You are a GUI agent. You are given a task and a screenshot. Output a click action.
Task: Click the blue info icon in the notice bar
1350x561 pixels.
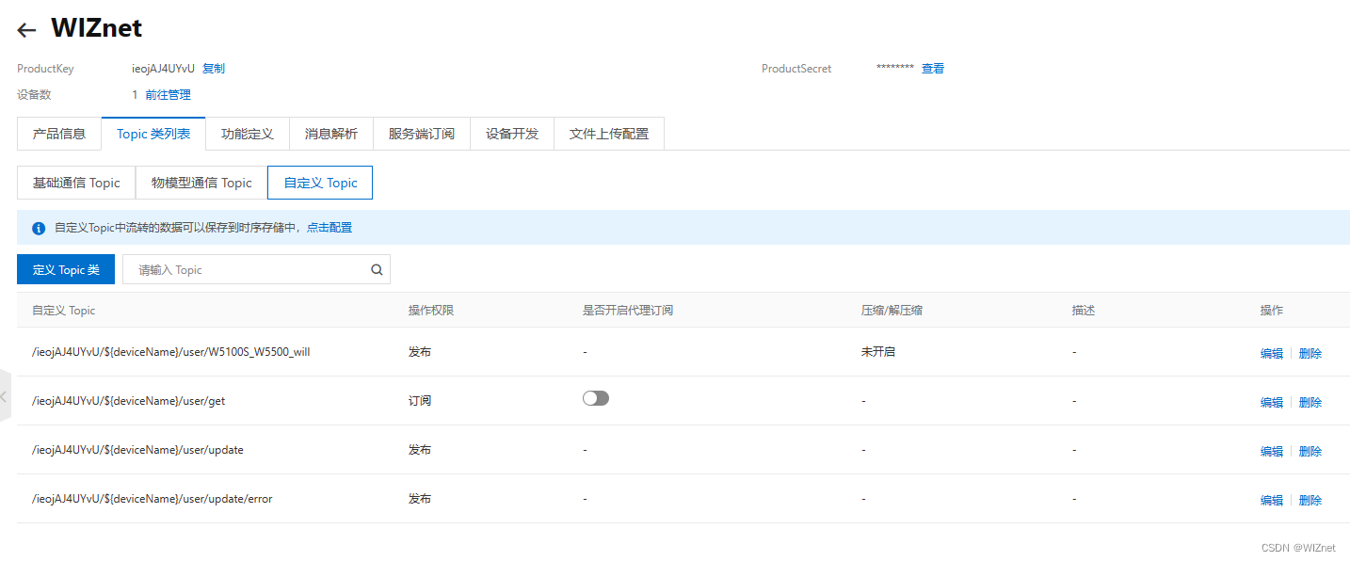coord(39,228)
